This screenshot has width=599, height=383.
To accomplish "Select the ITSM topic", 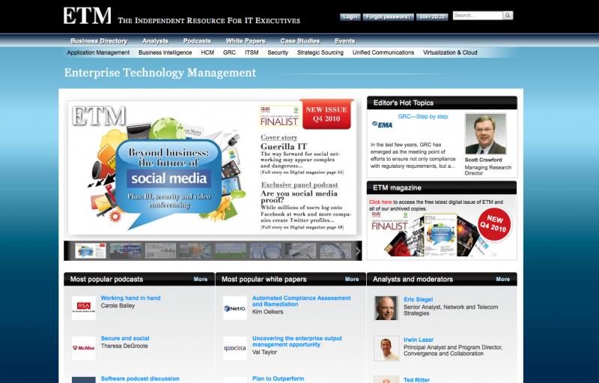I will (x=252, y=52).
